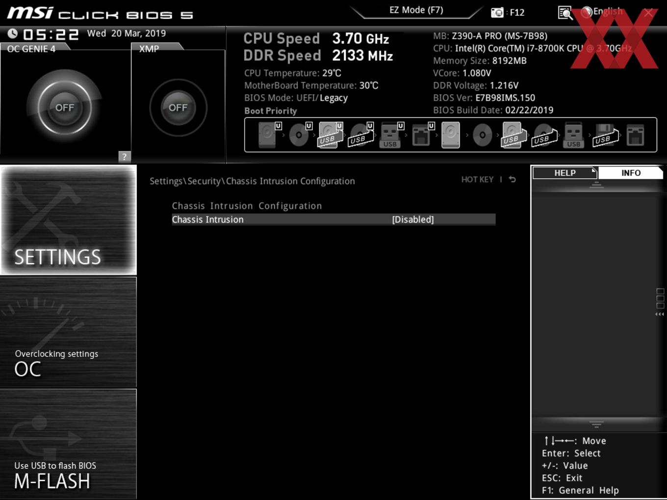Open the search magnifier icon

[x=565, y=13]
